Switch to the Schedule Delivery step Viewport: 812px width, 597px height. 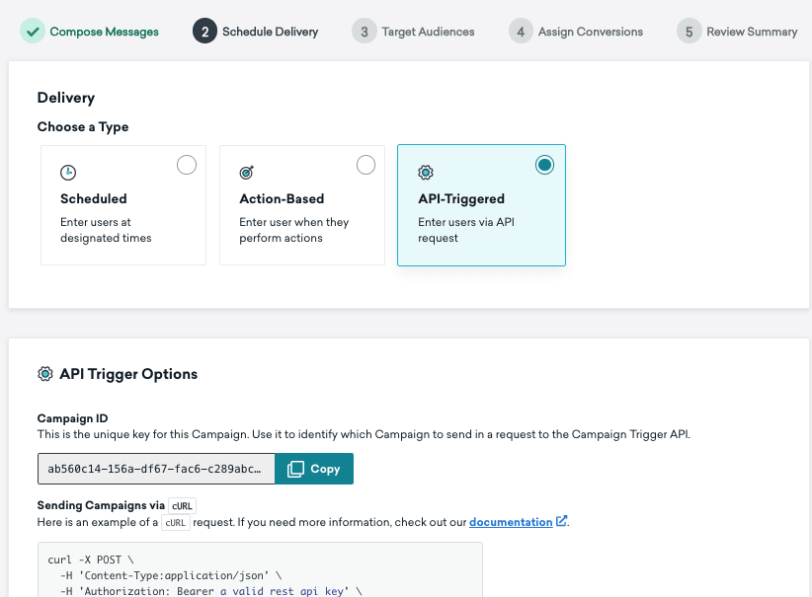[x=270, y=32]
